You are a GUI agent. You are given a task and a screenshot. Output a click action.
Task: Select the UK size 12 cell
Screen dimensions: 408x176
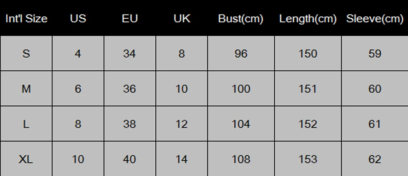click(182, 124)
